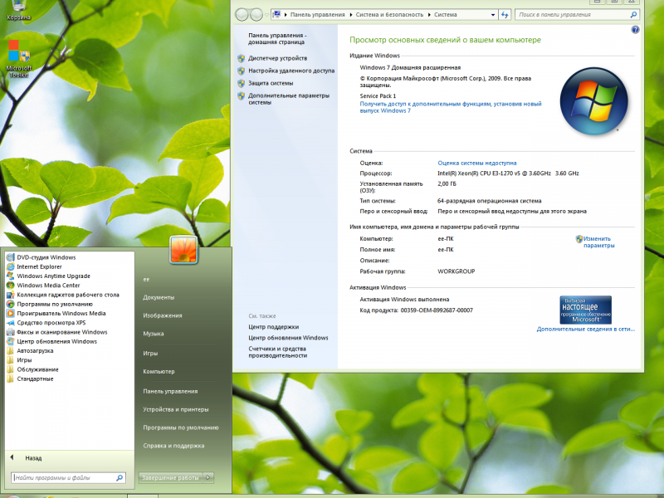Open Дополнительные сведения в сети link
664x498 pixels.
tap(586, 329)
